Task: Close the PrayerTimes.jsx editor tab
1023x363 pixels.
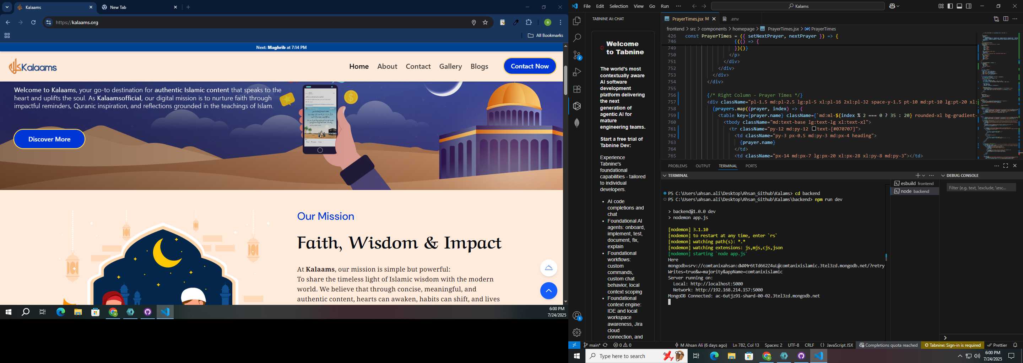Action: [714, 19]
